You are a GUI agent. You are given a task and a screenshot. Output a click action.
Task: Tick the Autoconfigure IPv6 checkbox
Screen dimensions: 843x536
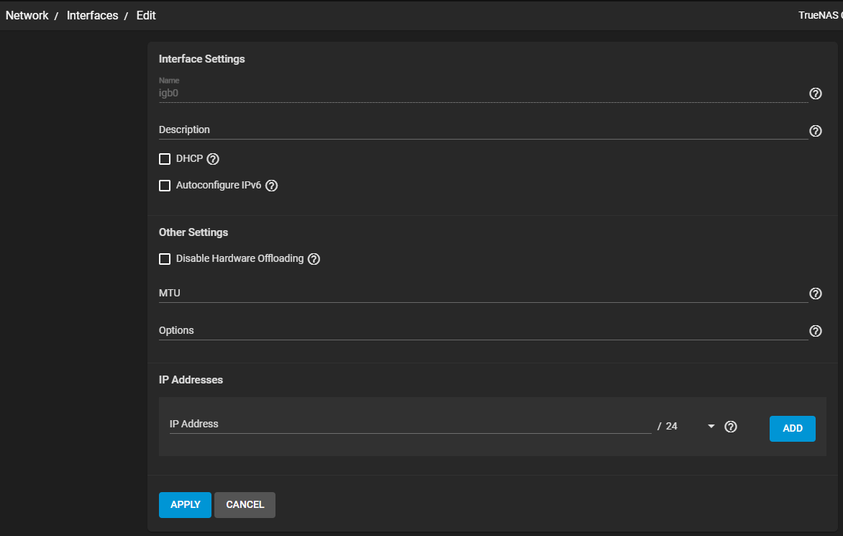(165, 186)
